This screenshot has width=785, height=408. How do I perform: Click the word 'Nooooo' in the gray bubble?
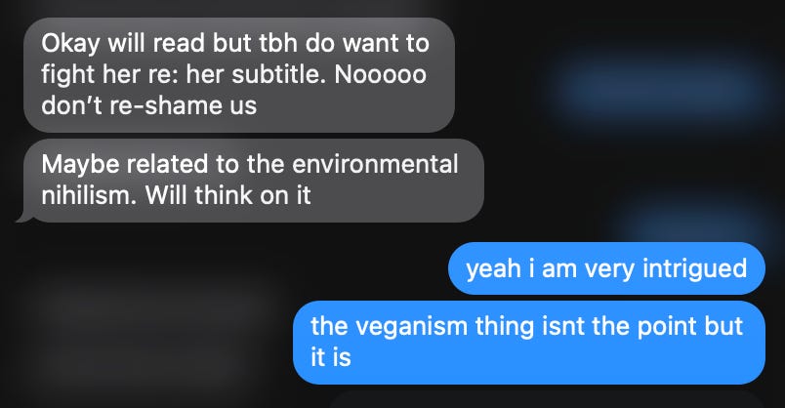[x=380, y=74]
